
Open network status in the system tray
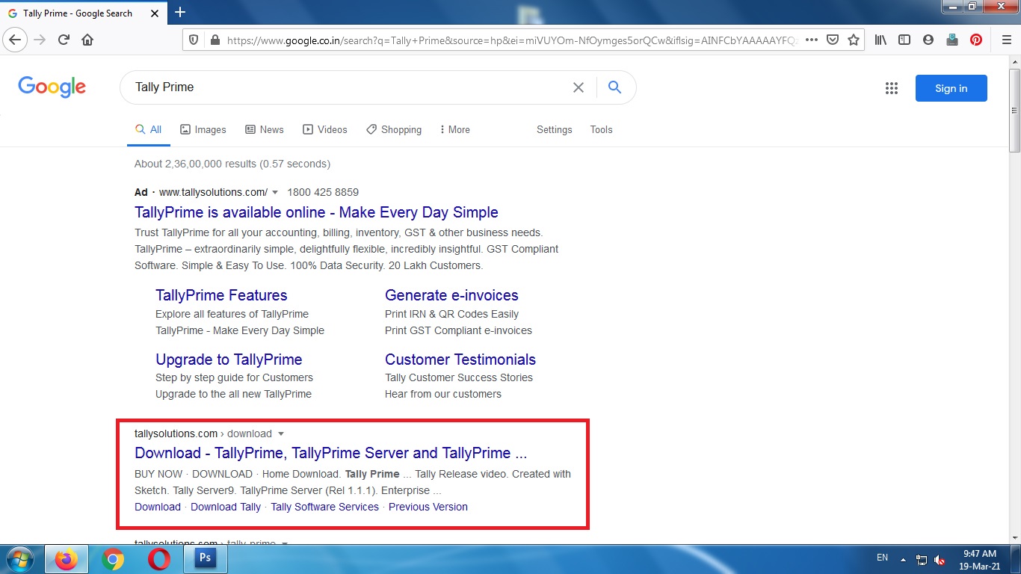tap(922, 560)
